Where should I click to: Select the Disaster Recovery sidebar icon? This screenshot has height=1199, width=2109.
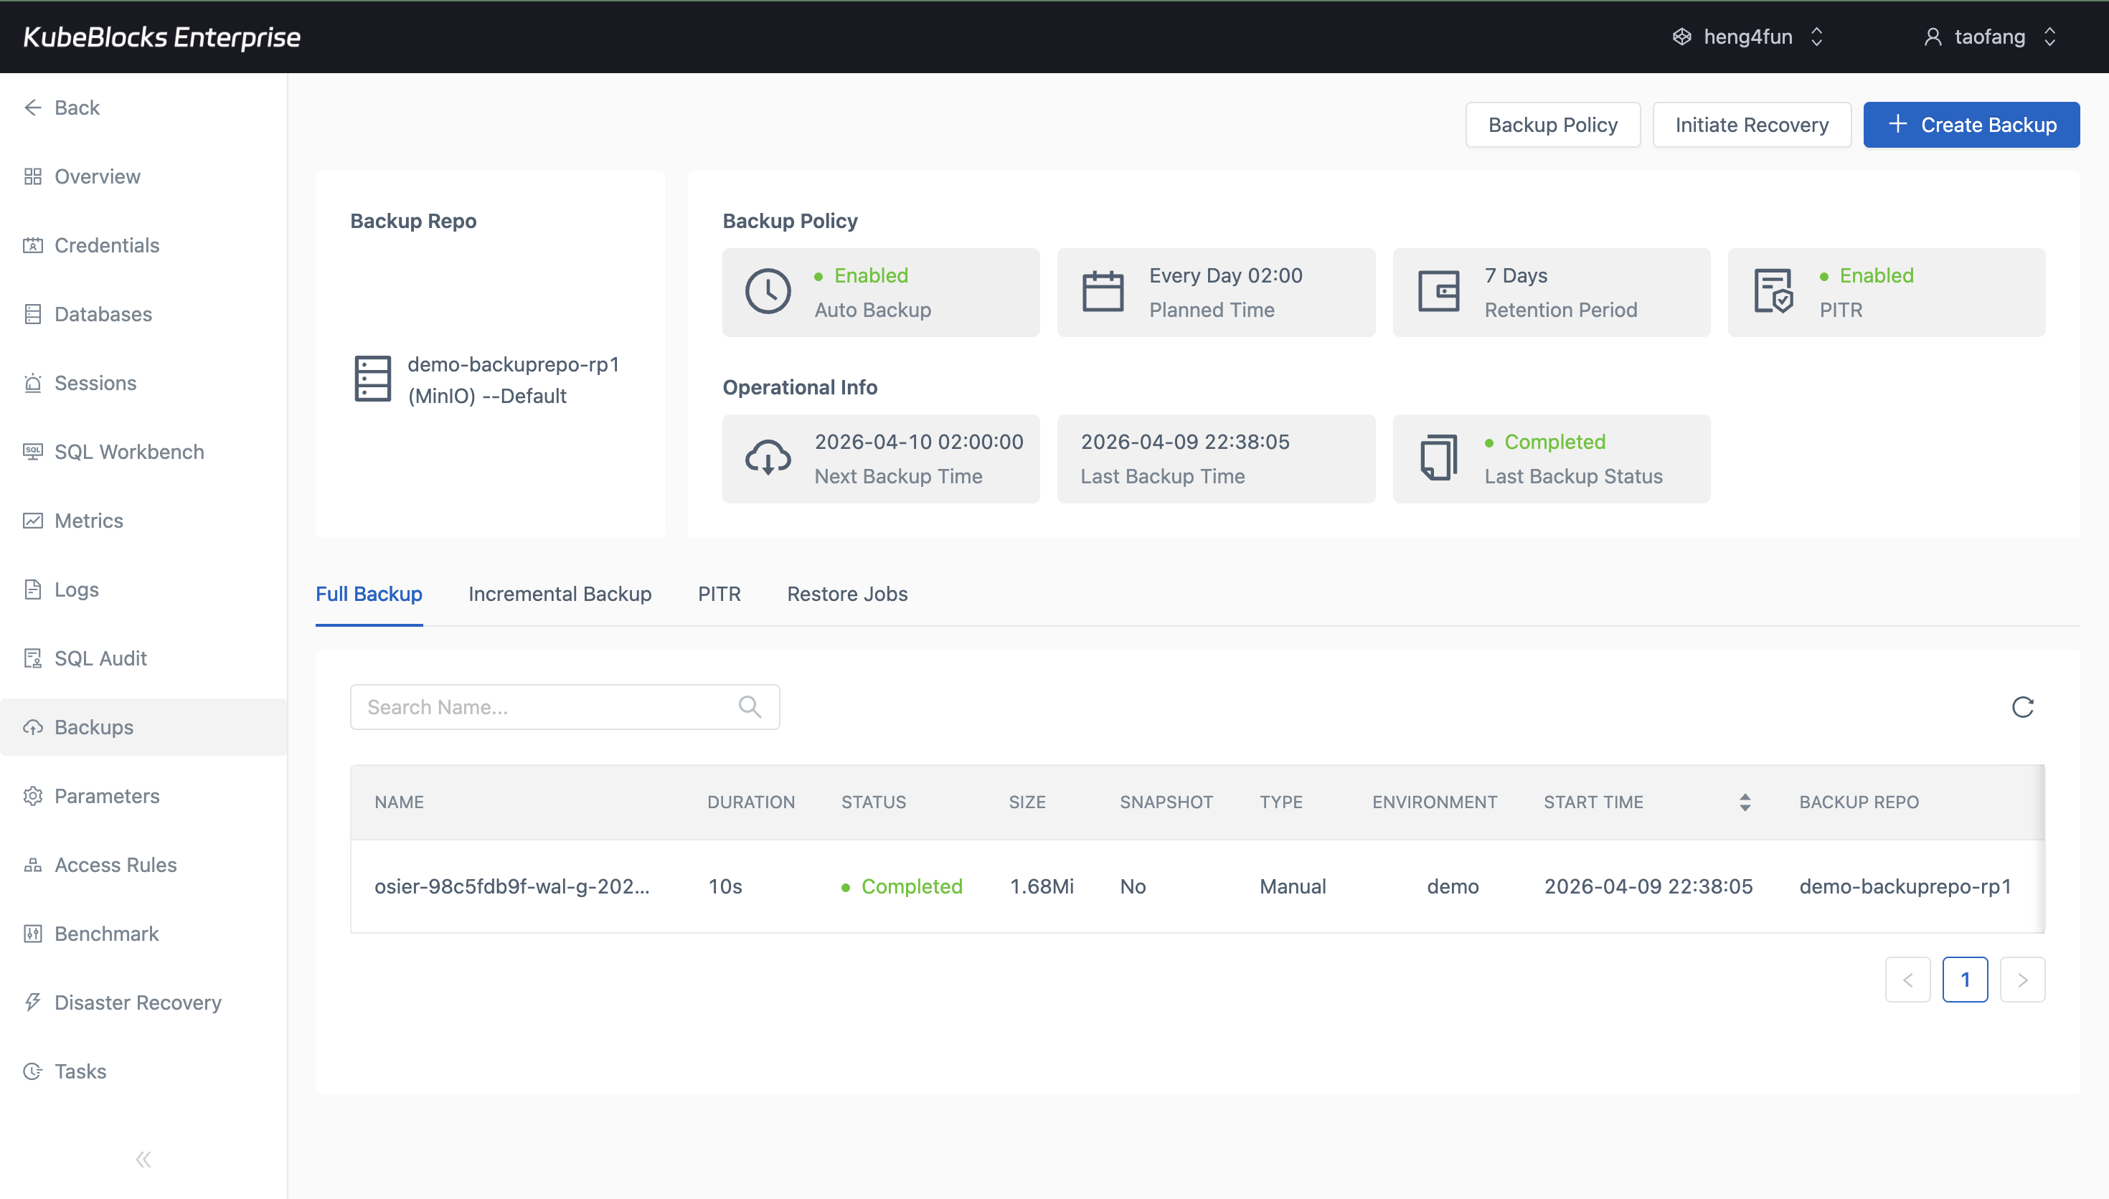pos(33,1003)
